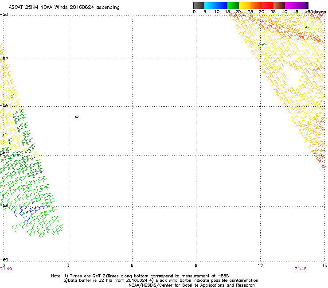Click the purple time stamp near longitude 15

tap(301, 269)
